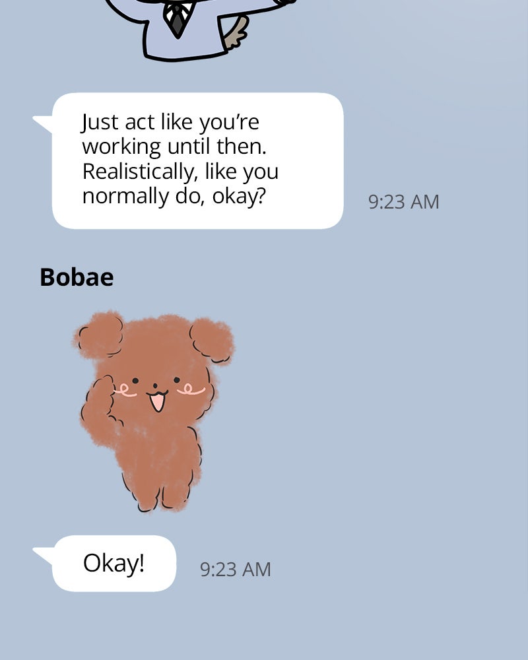This screenshot has width=528, height=660.
Task: Tap empty chat background below "Okay!" message
Action: [264, 627]
